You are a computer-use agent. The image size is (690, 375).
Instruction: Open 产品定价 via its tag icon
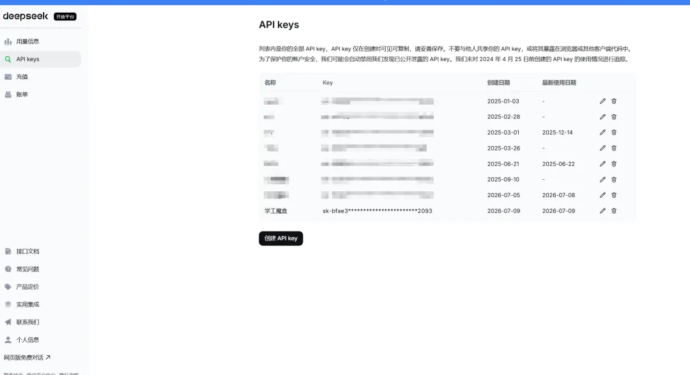[8, 287]
